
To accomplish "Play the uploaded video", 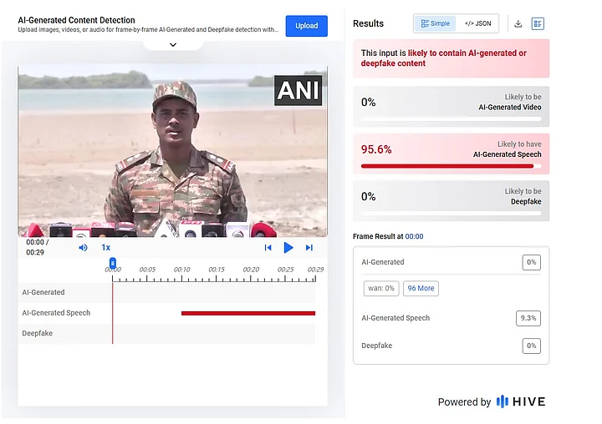I will click(x=288, y=248).
